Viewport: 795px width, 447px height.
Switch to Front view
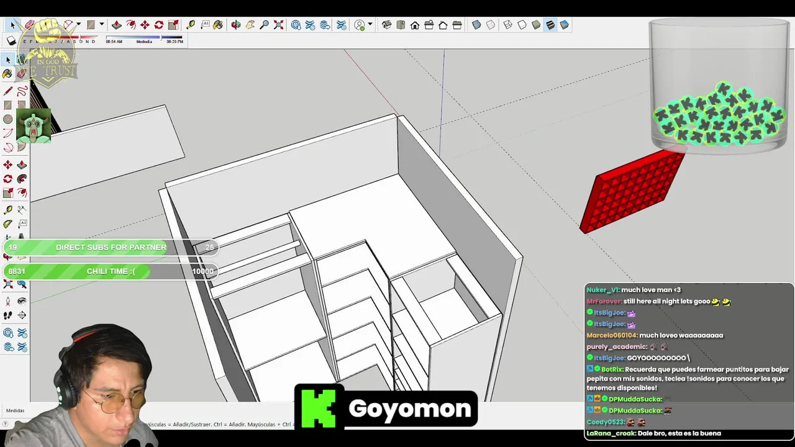click(x=415, y=25)
